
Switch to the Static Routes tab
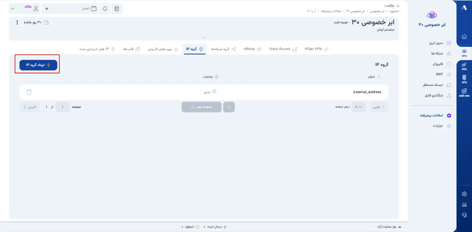(283, 49)
